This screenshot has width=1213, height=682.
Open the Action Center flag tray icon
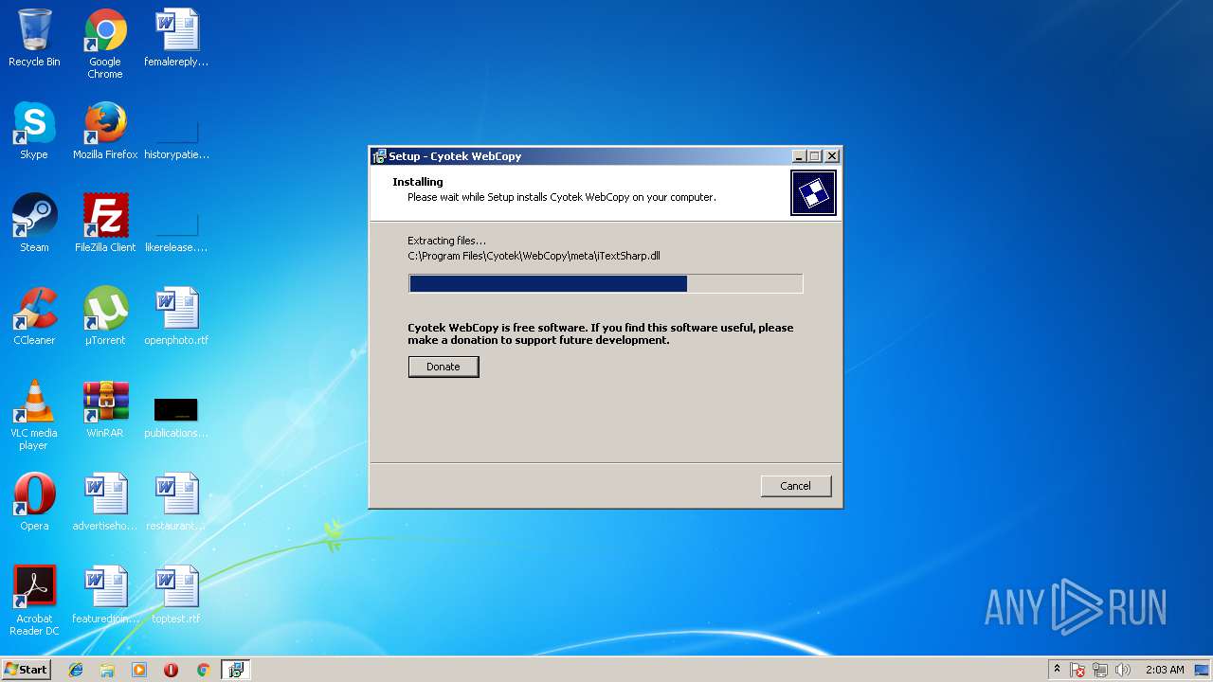[1077, 670]
